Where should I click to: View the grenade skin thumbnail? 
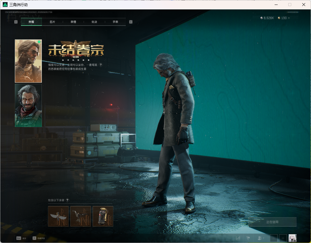click(x=103, y=216)
